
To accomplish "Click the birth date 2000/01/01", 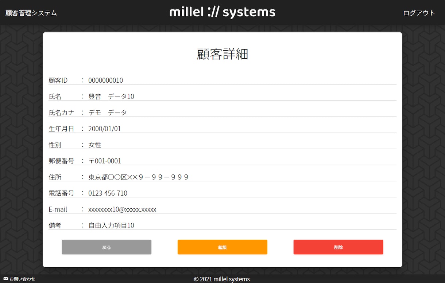I will (x=105, y=129).
